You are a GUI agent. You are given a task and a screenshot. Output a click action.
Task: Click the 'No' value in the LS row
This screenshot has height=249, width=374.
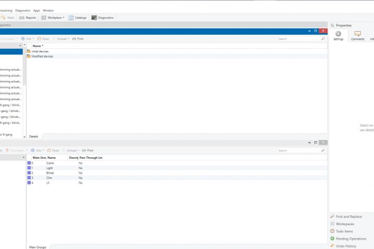81,183
